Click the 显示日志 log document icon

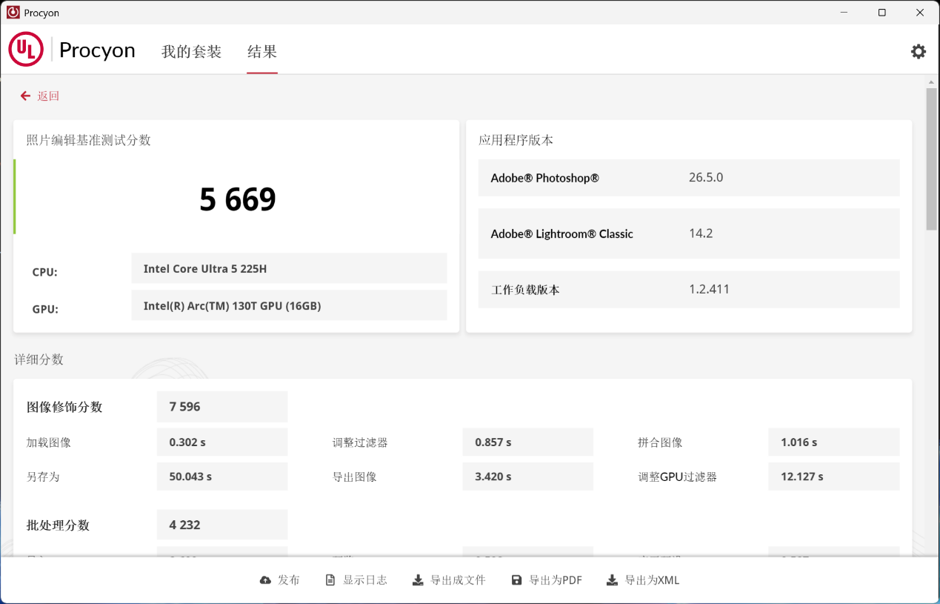click(x=330, y=580)
